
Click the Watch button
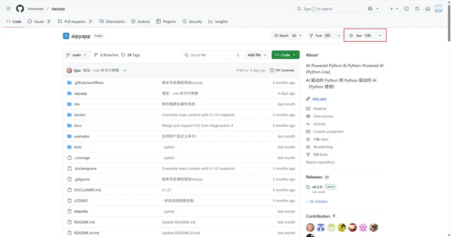284,35
